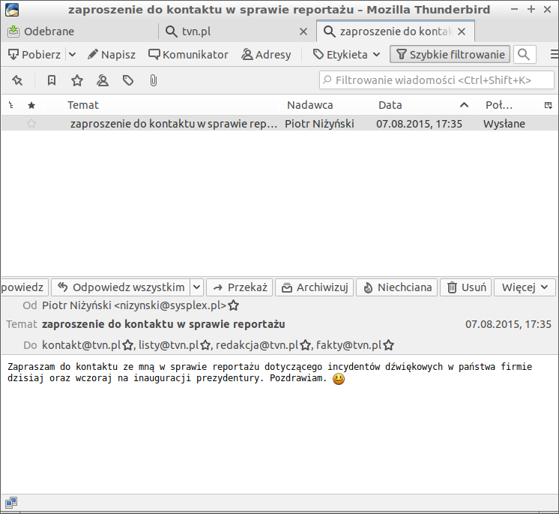The height and width of the screenshot is (514, 559).
Task: Add kontakt@tvn.pl to address book star
Action: point(127,345)
